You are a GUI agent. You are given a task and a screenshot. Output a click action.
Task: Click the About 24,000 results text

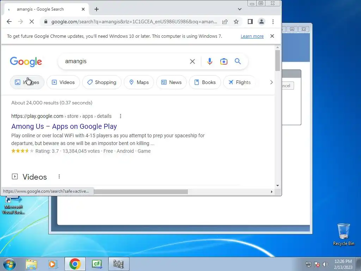click(52, 103)
